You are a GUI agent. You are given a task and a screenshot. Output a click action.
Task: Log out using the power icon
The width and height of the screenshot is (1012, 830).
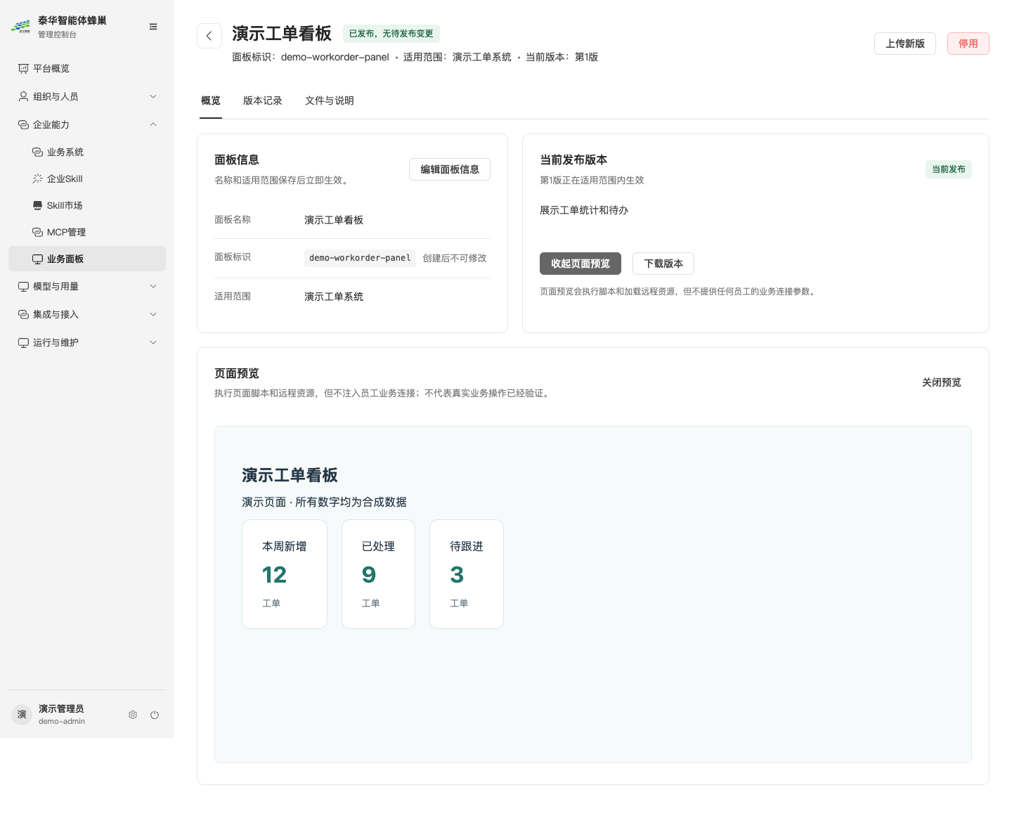pyautogui.click(x=155, y=715)
